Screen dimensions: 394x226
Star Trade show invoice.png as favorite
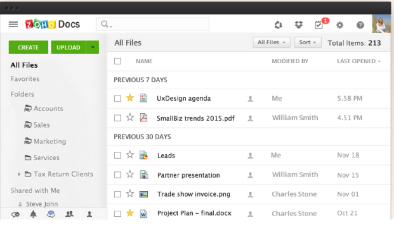click(130, 193)
